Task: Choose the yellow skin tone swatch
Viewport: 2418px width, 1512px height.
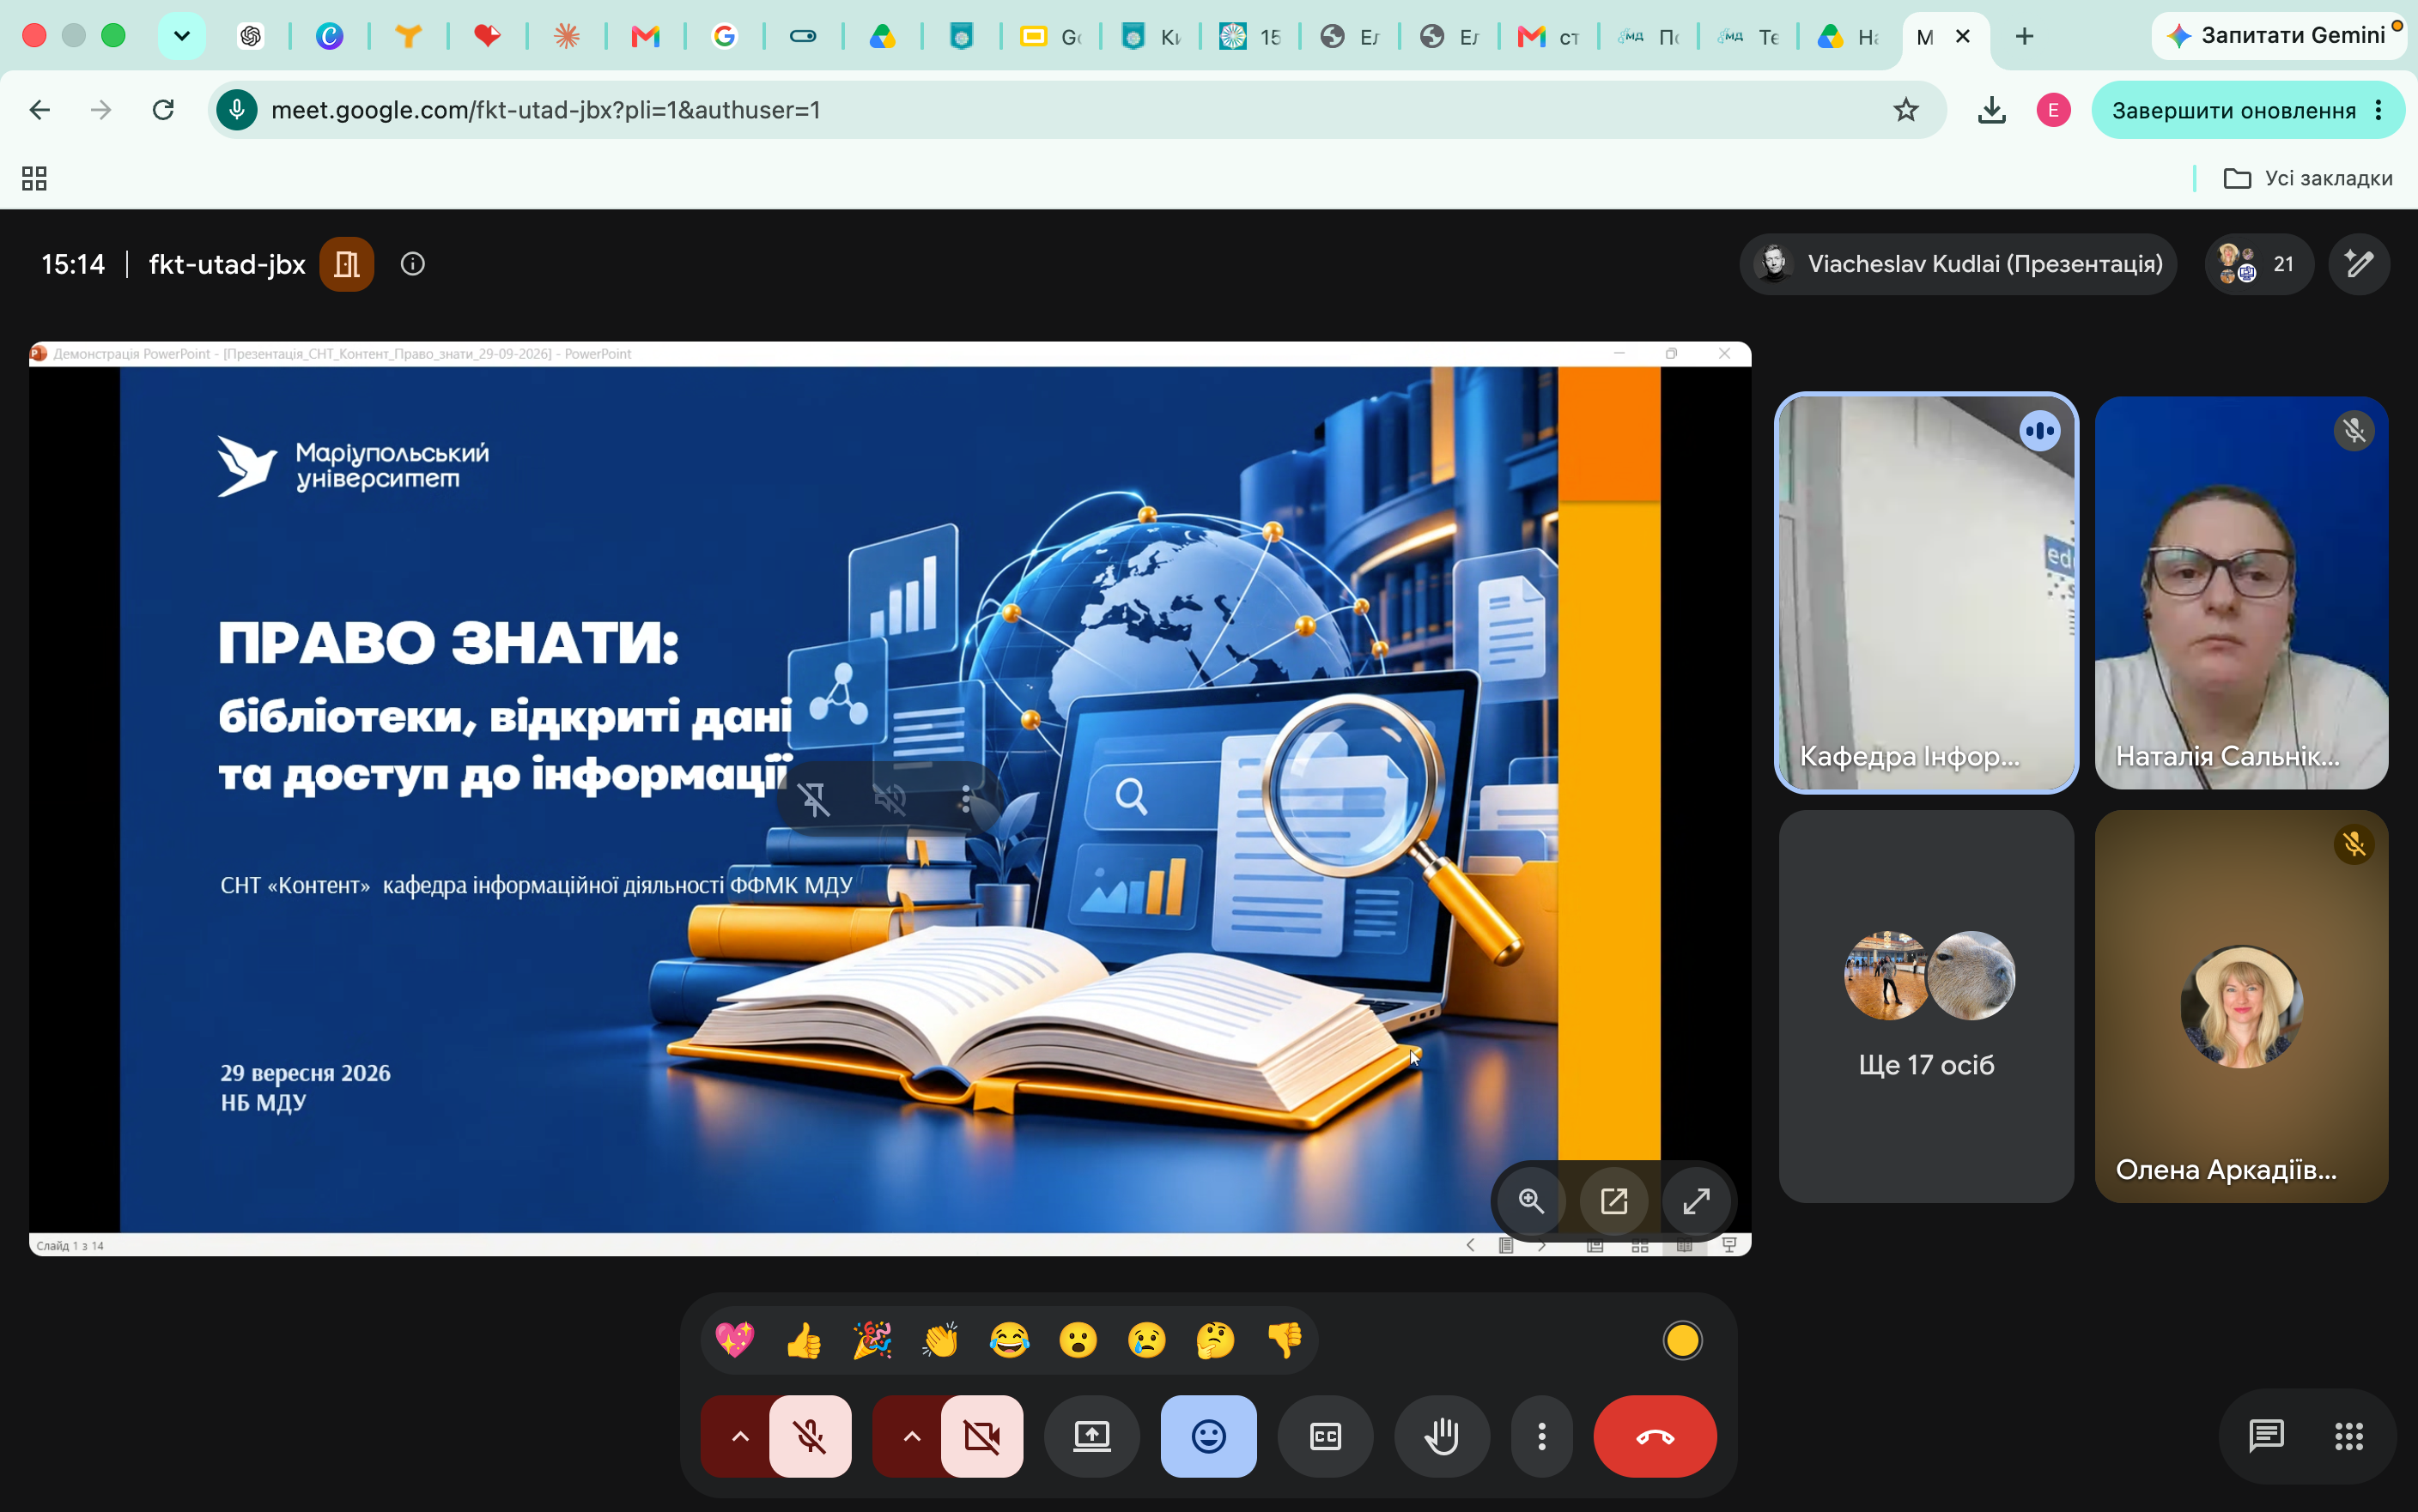Action: 1683,1340
